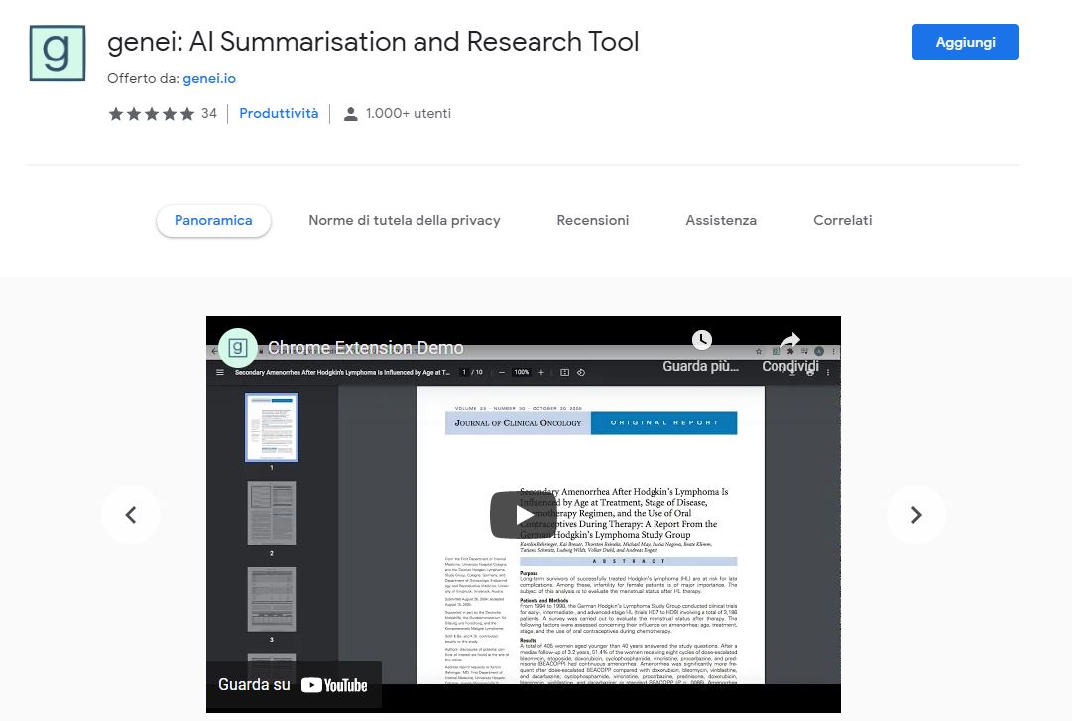1072x721 pixels.
Task: Switch to Norme di tutela della privacy tab
Action: (405, 221)
